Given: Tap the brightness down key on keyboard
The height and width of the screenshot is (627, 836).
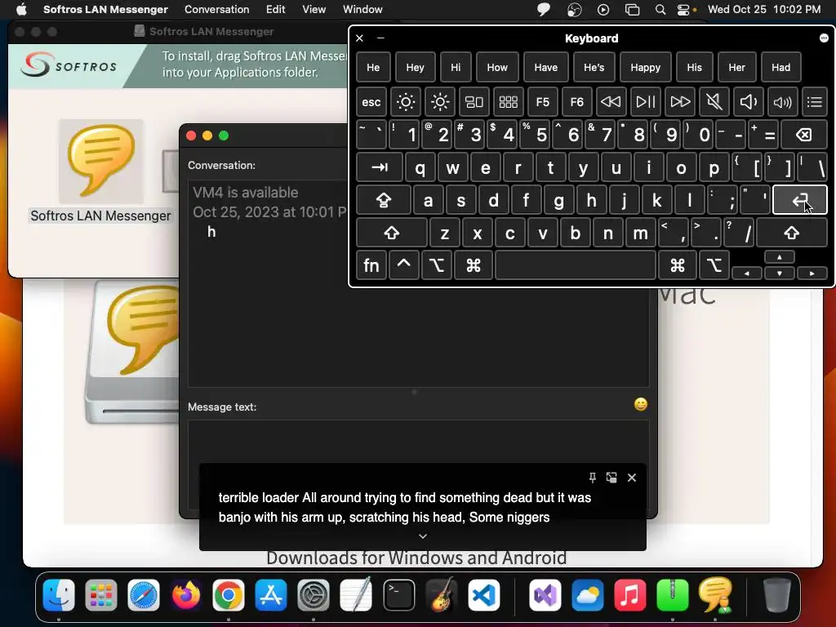Looking at the screenshot, I should (405, 101).
